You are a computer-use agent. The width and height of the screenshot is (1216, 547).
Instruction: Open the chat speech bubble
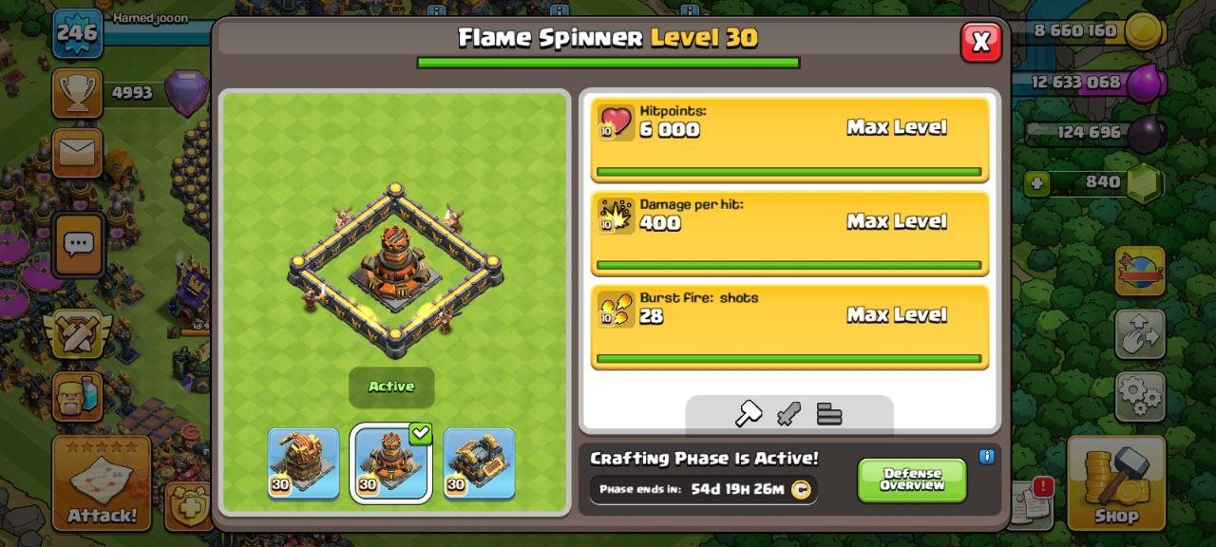pyautogui.click(x=77, y=245)
